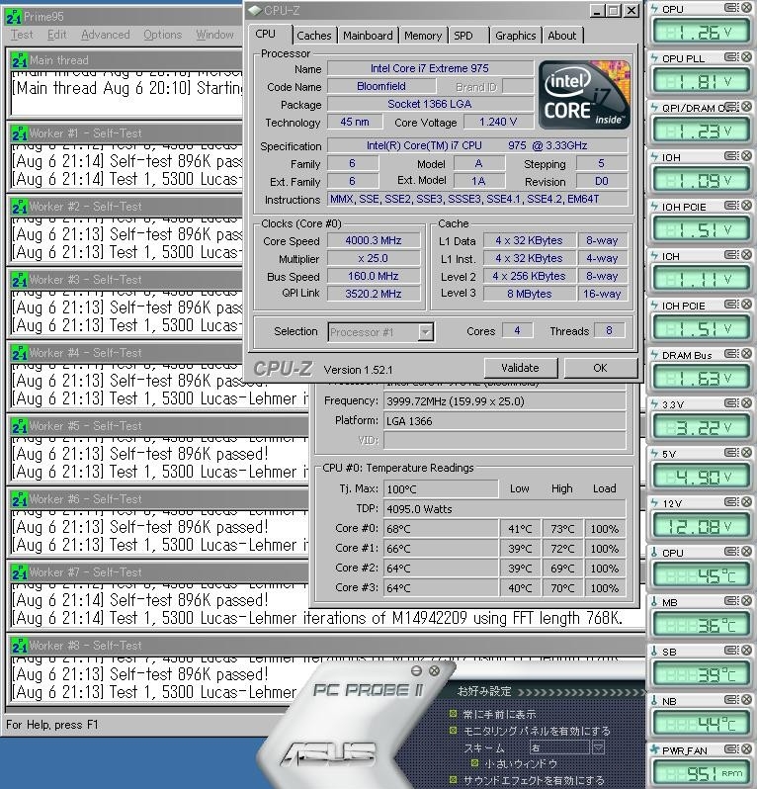Close the IOH PCIE panel
Screen dimensions: 757x789
(746, 206)
